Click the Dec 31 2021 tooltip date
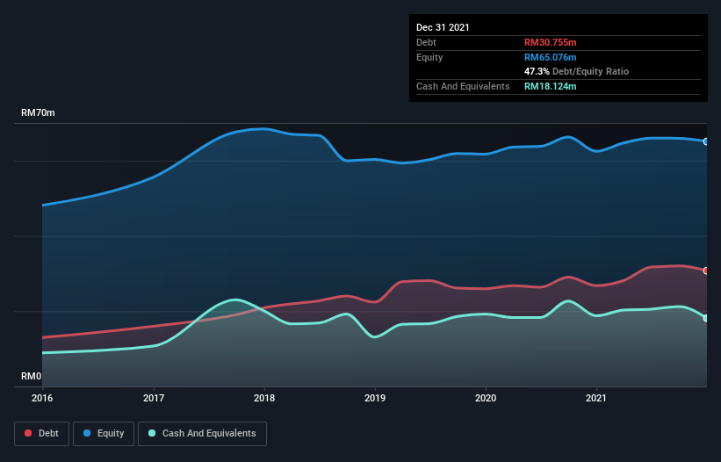Viewport: 721px width, 462px height. (443, 27)
